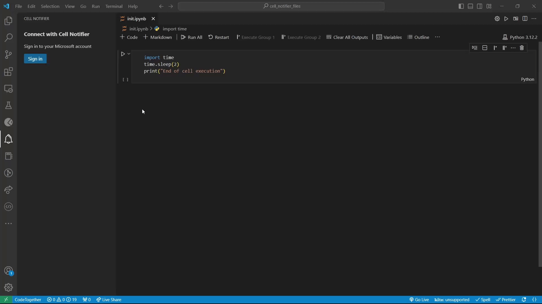This screenshot has height=304, width=542.
Task: Open the notebook toolbar overflow menu
Action: pyautogui.click(x=437, y=37)
